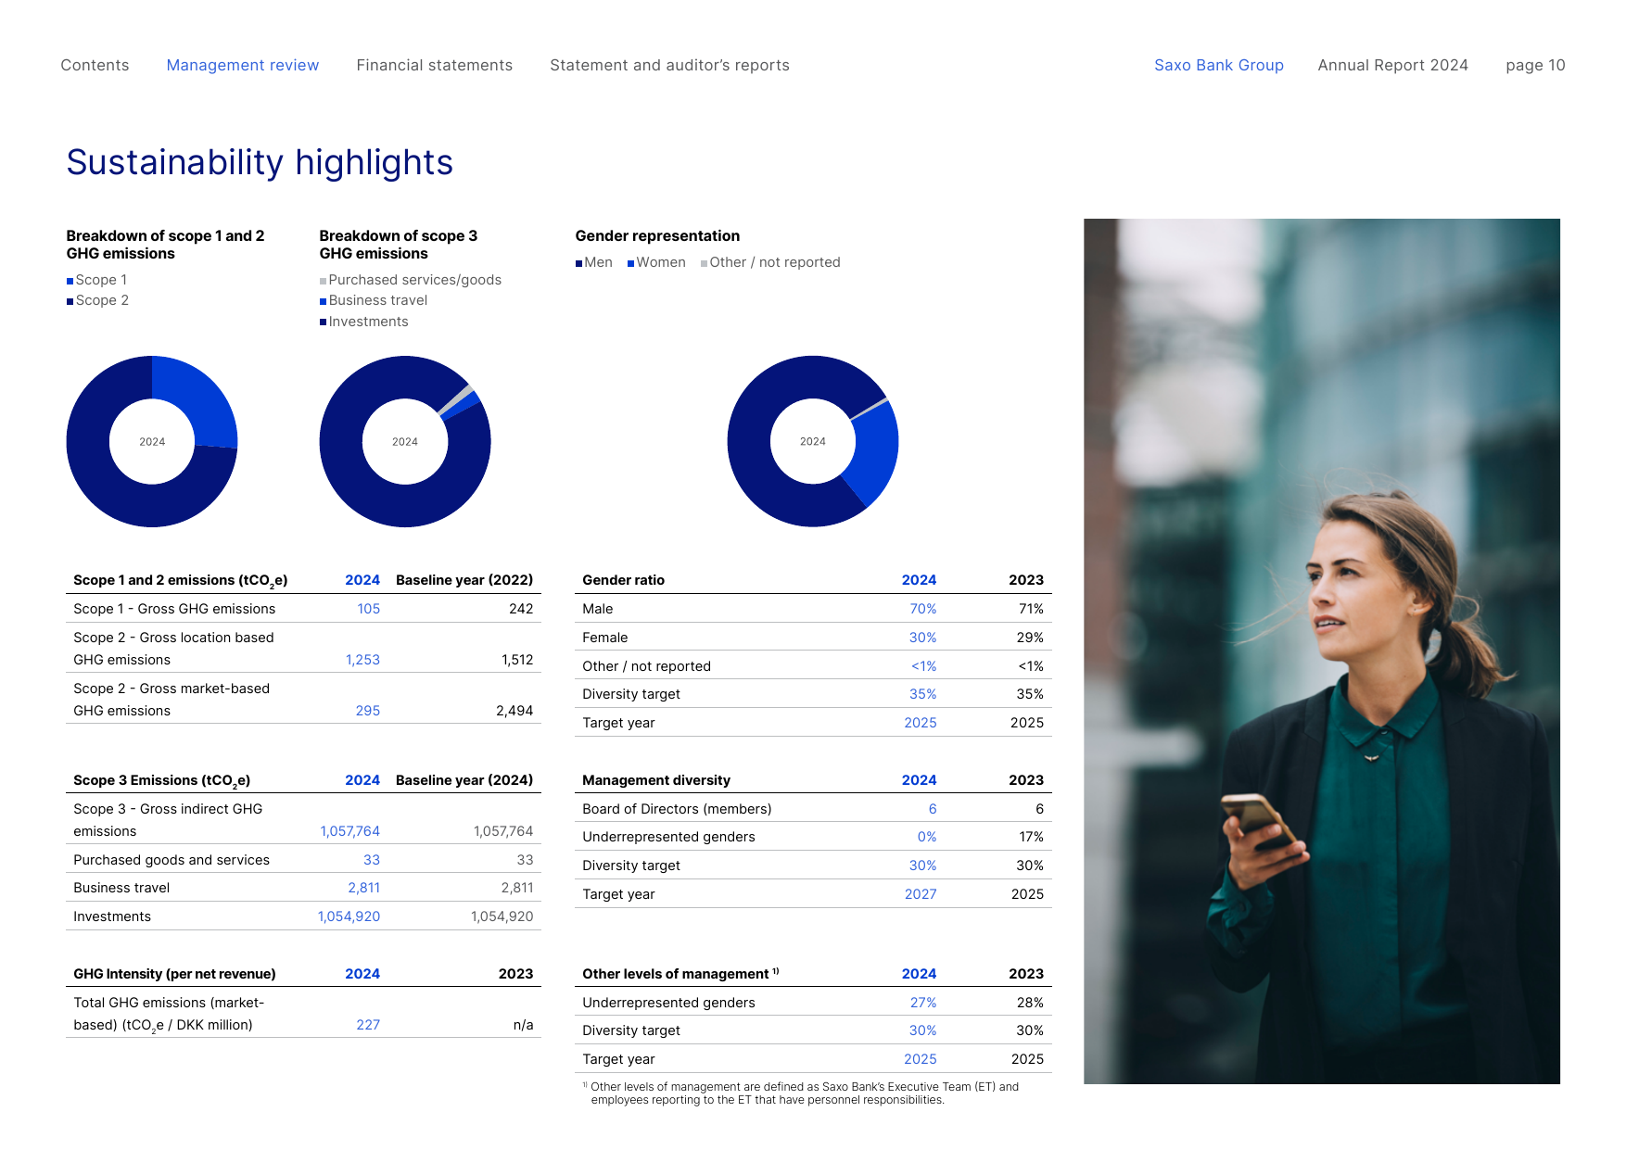1626x1150 pixels.
Task: Click the scope 3 emissions donut chart
Action: 405,441
